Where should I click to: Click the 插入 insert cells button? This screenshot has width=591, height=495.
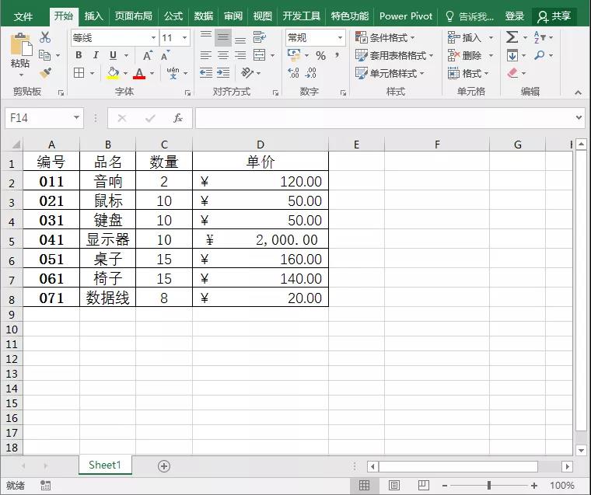coord(465,37)
